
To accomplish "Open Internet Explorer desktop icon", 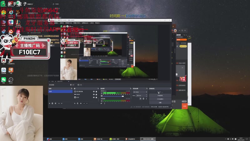I will click(x=11, y=13).
